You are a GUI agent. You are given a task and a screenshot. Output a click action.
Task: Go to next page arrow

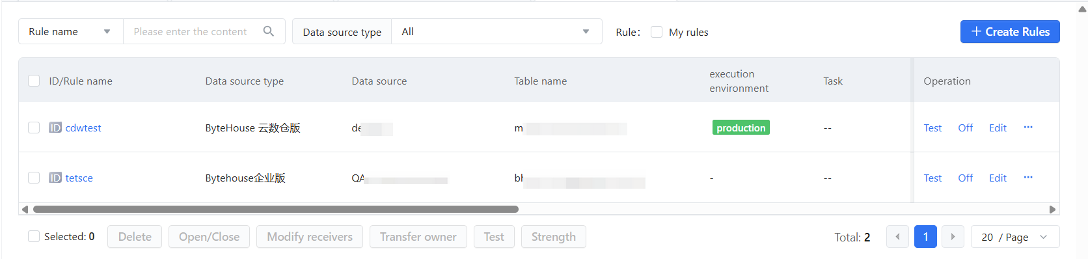pyautogui.click(x=953, y=237)
